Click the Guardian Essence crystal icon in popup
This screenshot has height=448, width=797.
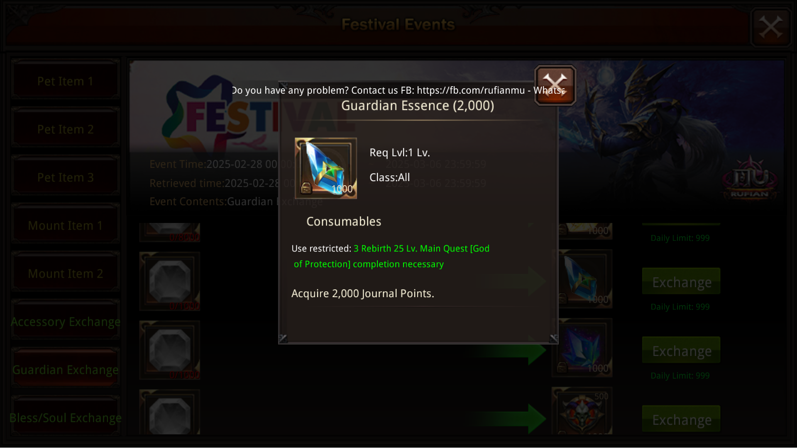326,168
